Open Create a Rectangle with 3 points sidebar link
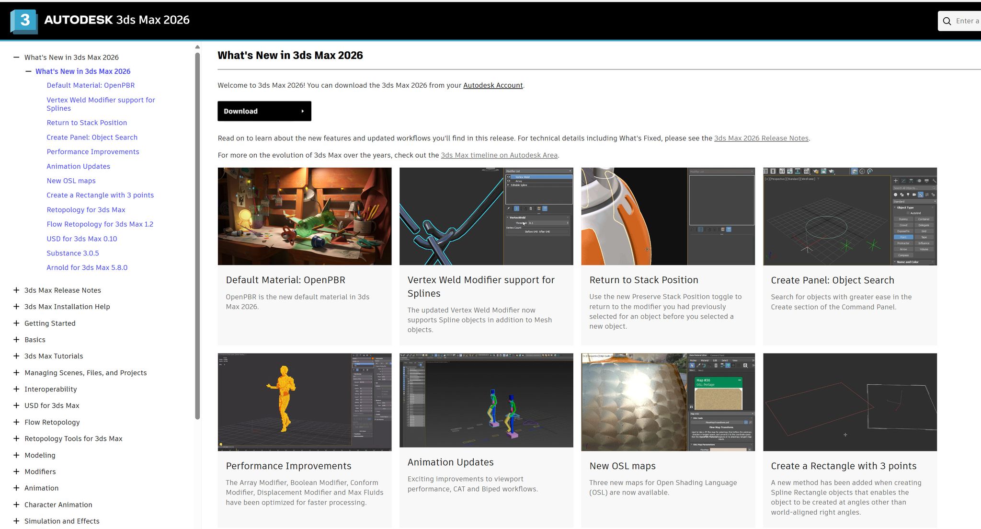Viewport: 981px width, 529px height. (100, 195)
